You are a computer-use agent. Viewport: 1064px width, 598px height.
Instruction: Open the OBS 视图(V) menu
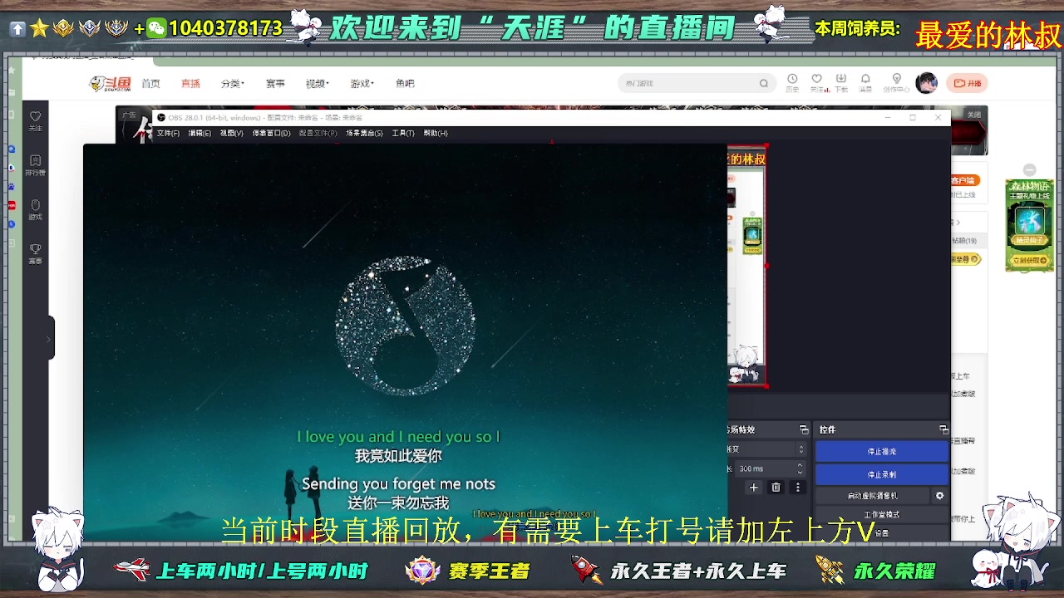pyautogui.click(x=231, y=133)
